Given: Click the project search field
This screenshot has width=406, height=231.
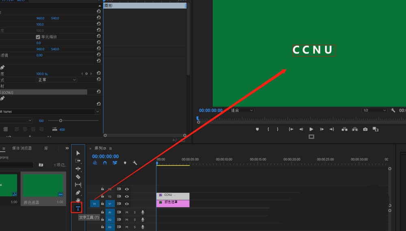Looking at the screenshot, I should coord(17,165).
